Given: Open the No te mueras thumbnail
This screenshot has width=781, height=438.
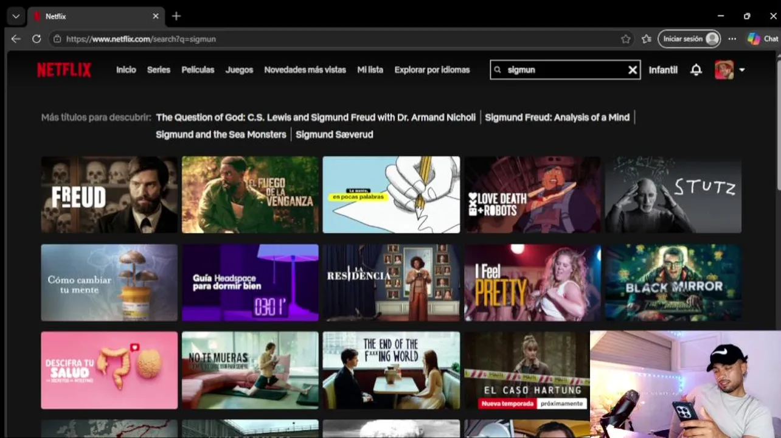Looking at the screenshot, I should (x=250, y=370).
